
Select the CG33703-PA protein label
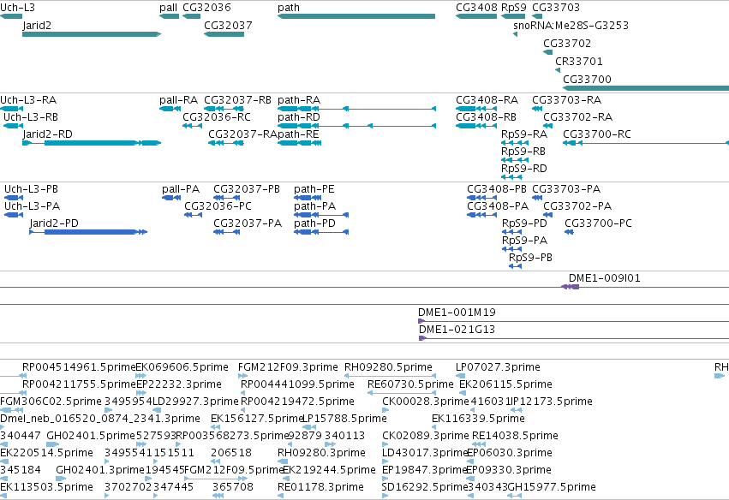point(566,189)
